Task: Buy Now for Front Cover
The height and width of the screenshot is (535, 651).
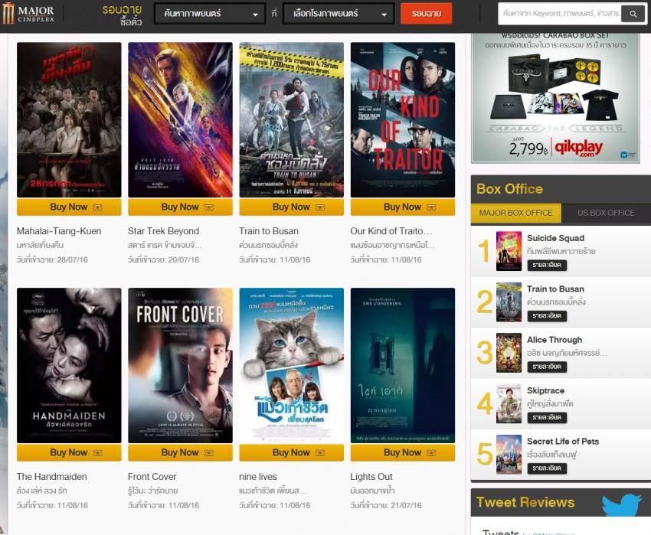Action: pyautogui.click(x=180, y=452)
